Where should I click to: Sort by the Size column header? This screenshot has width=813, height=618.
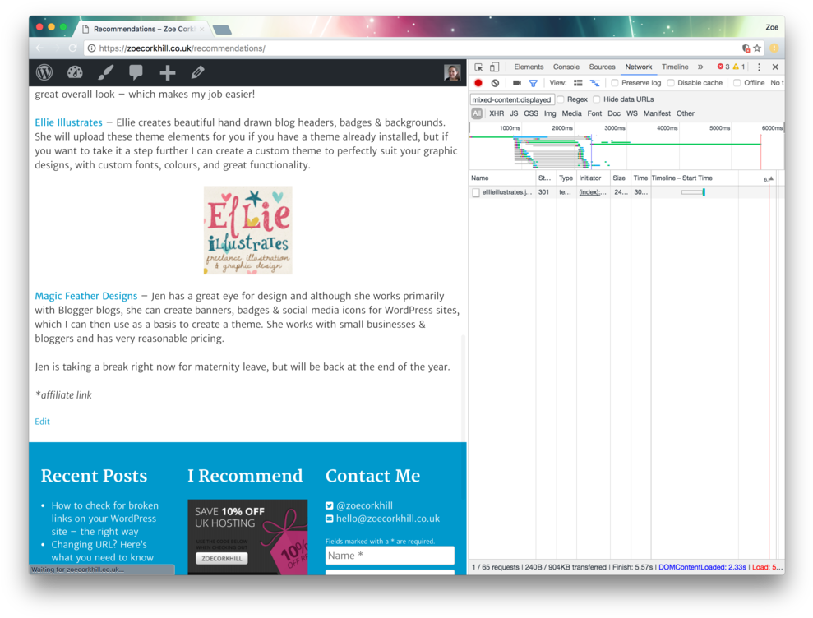619,178
